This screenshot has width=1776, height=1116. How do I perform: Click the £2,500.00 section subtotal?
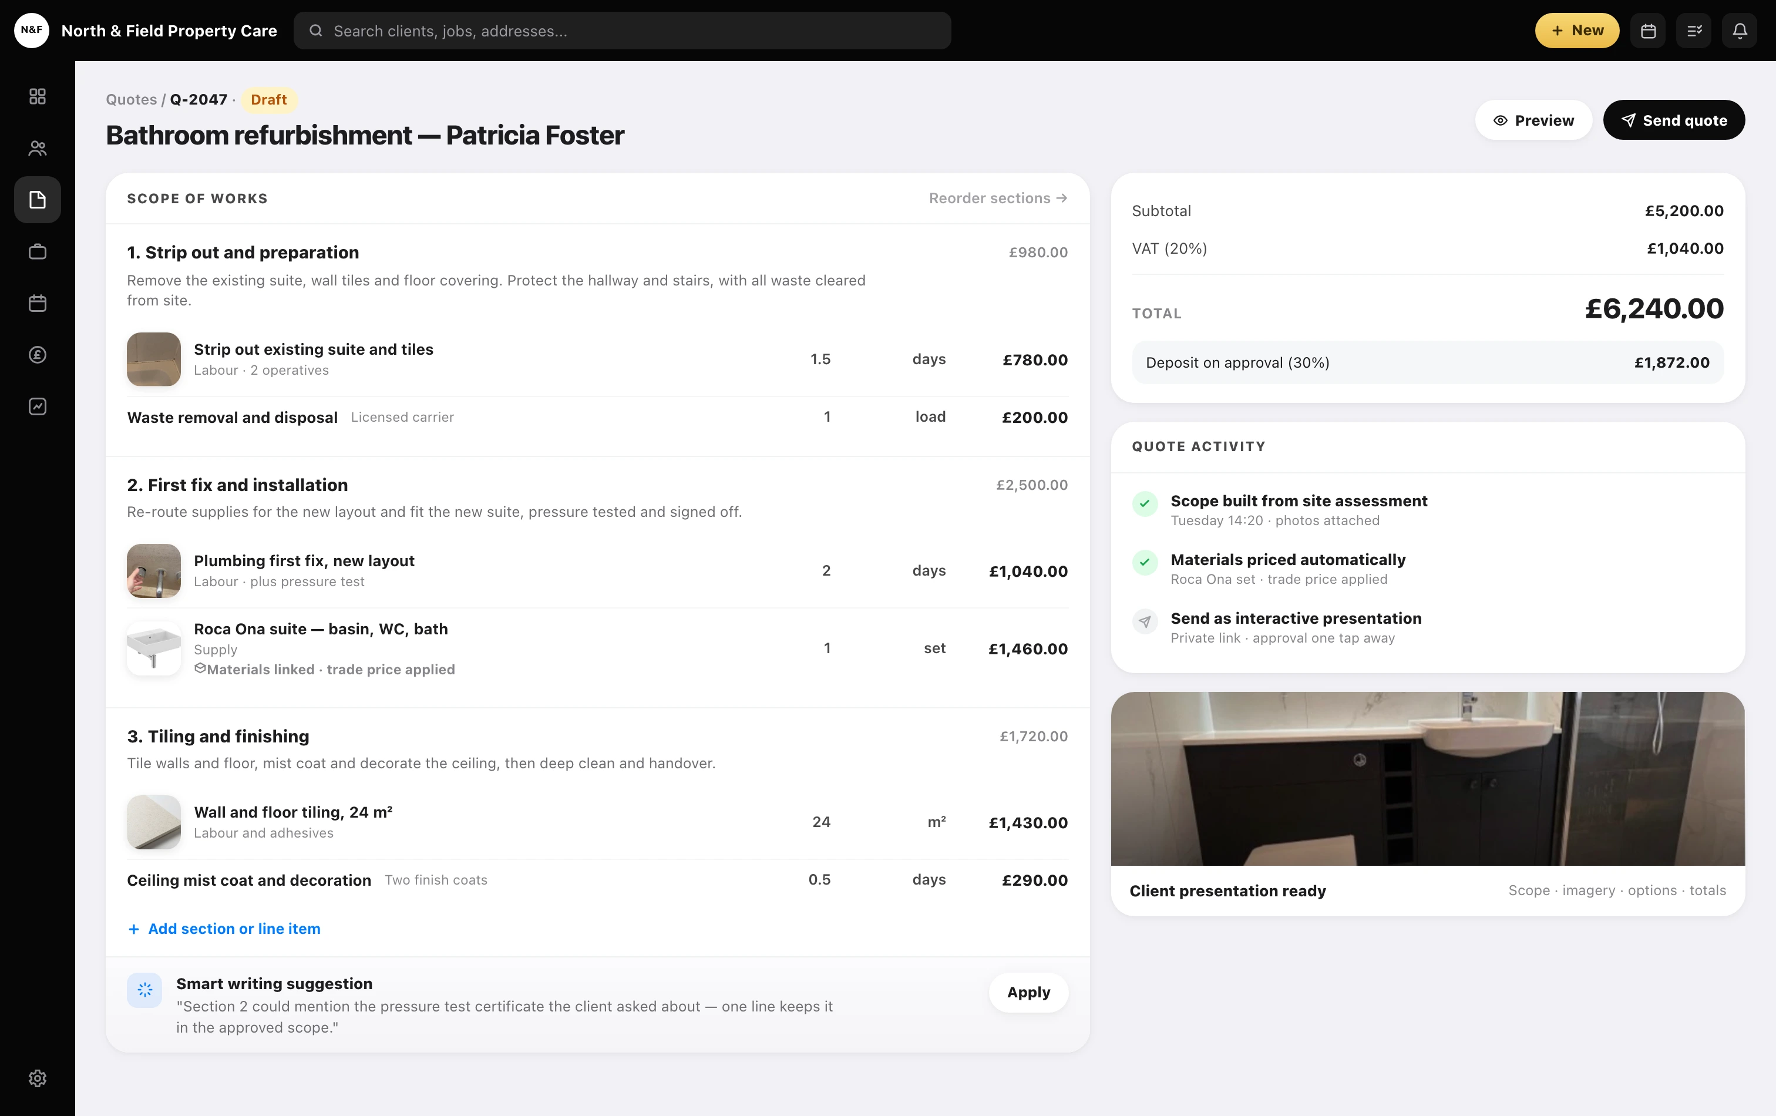click(x=1031, y=485)
